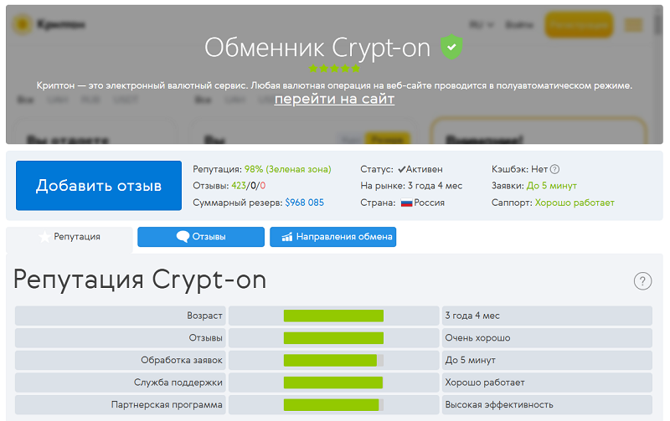Click the Репутация Crypt-on heading

click(140, 280)
